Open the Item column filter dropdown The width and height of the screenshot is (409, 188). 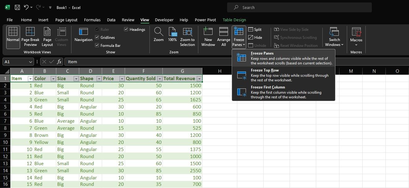click(30, 79)
